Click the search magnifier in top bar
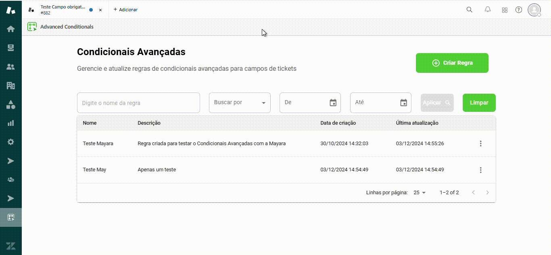This screenshot has width=551, height=255. [x=469, y=10]
